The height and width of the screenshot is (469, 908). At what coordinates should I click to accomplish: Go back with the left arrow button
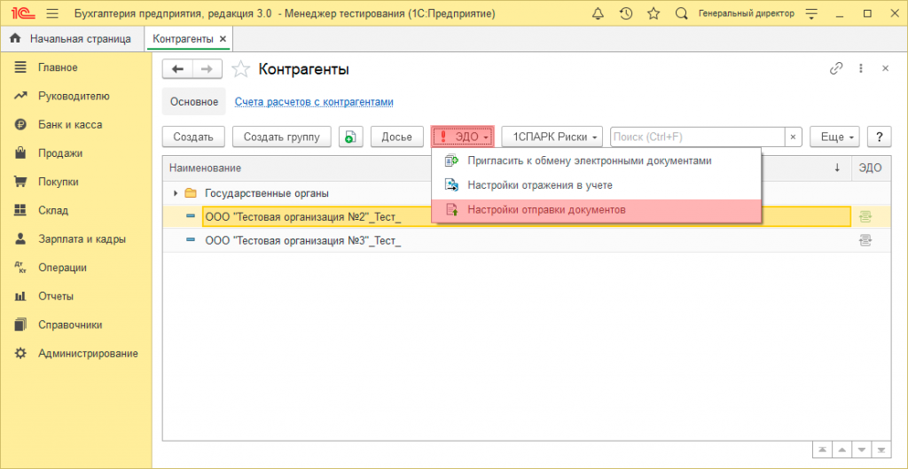[177, 69]
